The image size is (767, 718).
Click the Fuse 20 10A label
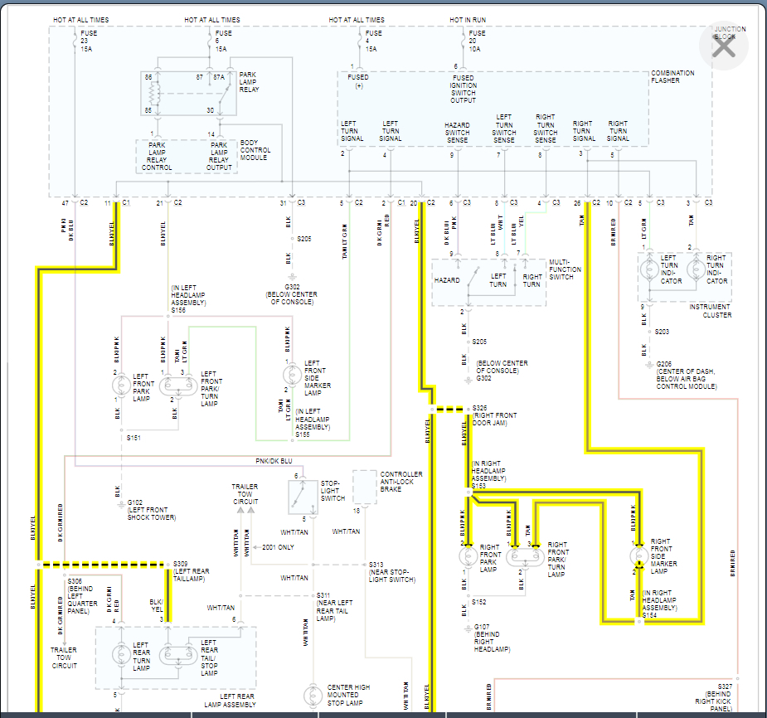click(x=477, y=41)
